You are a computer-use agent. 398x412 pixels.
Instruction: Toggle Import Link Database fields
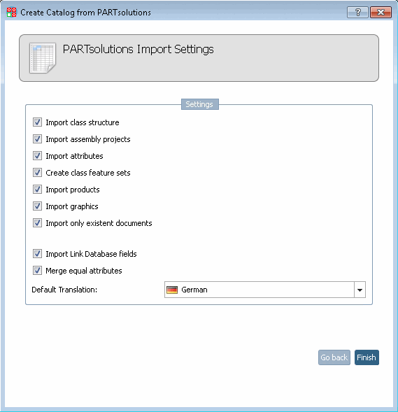click(x=37, y=254)
